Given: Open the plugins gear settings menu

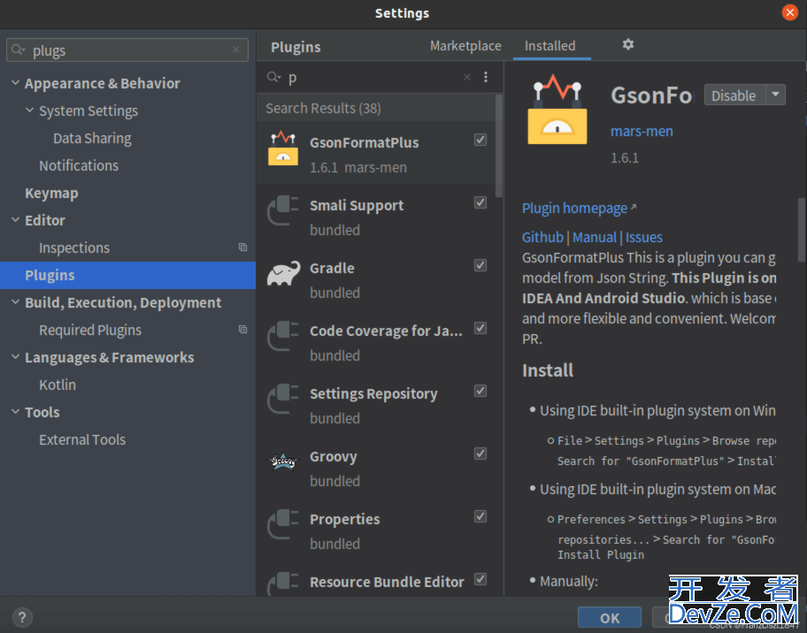Looking at the screenshot, I should click(628, 45).
